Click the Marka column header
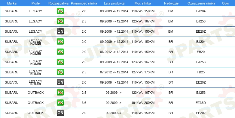Viewport: 235px width, 118px height. 12,3
